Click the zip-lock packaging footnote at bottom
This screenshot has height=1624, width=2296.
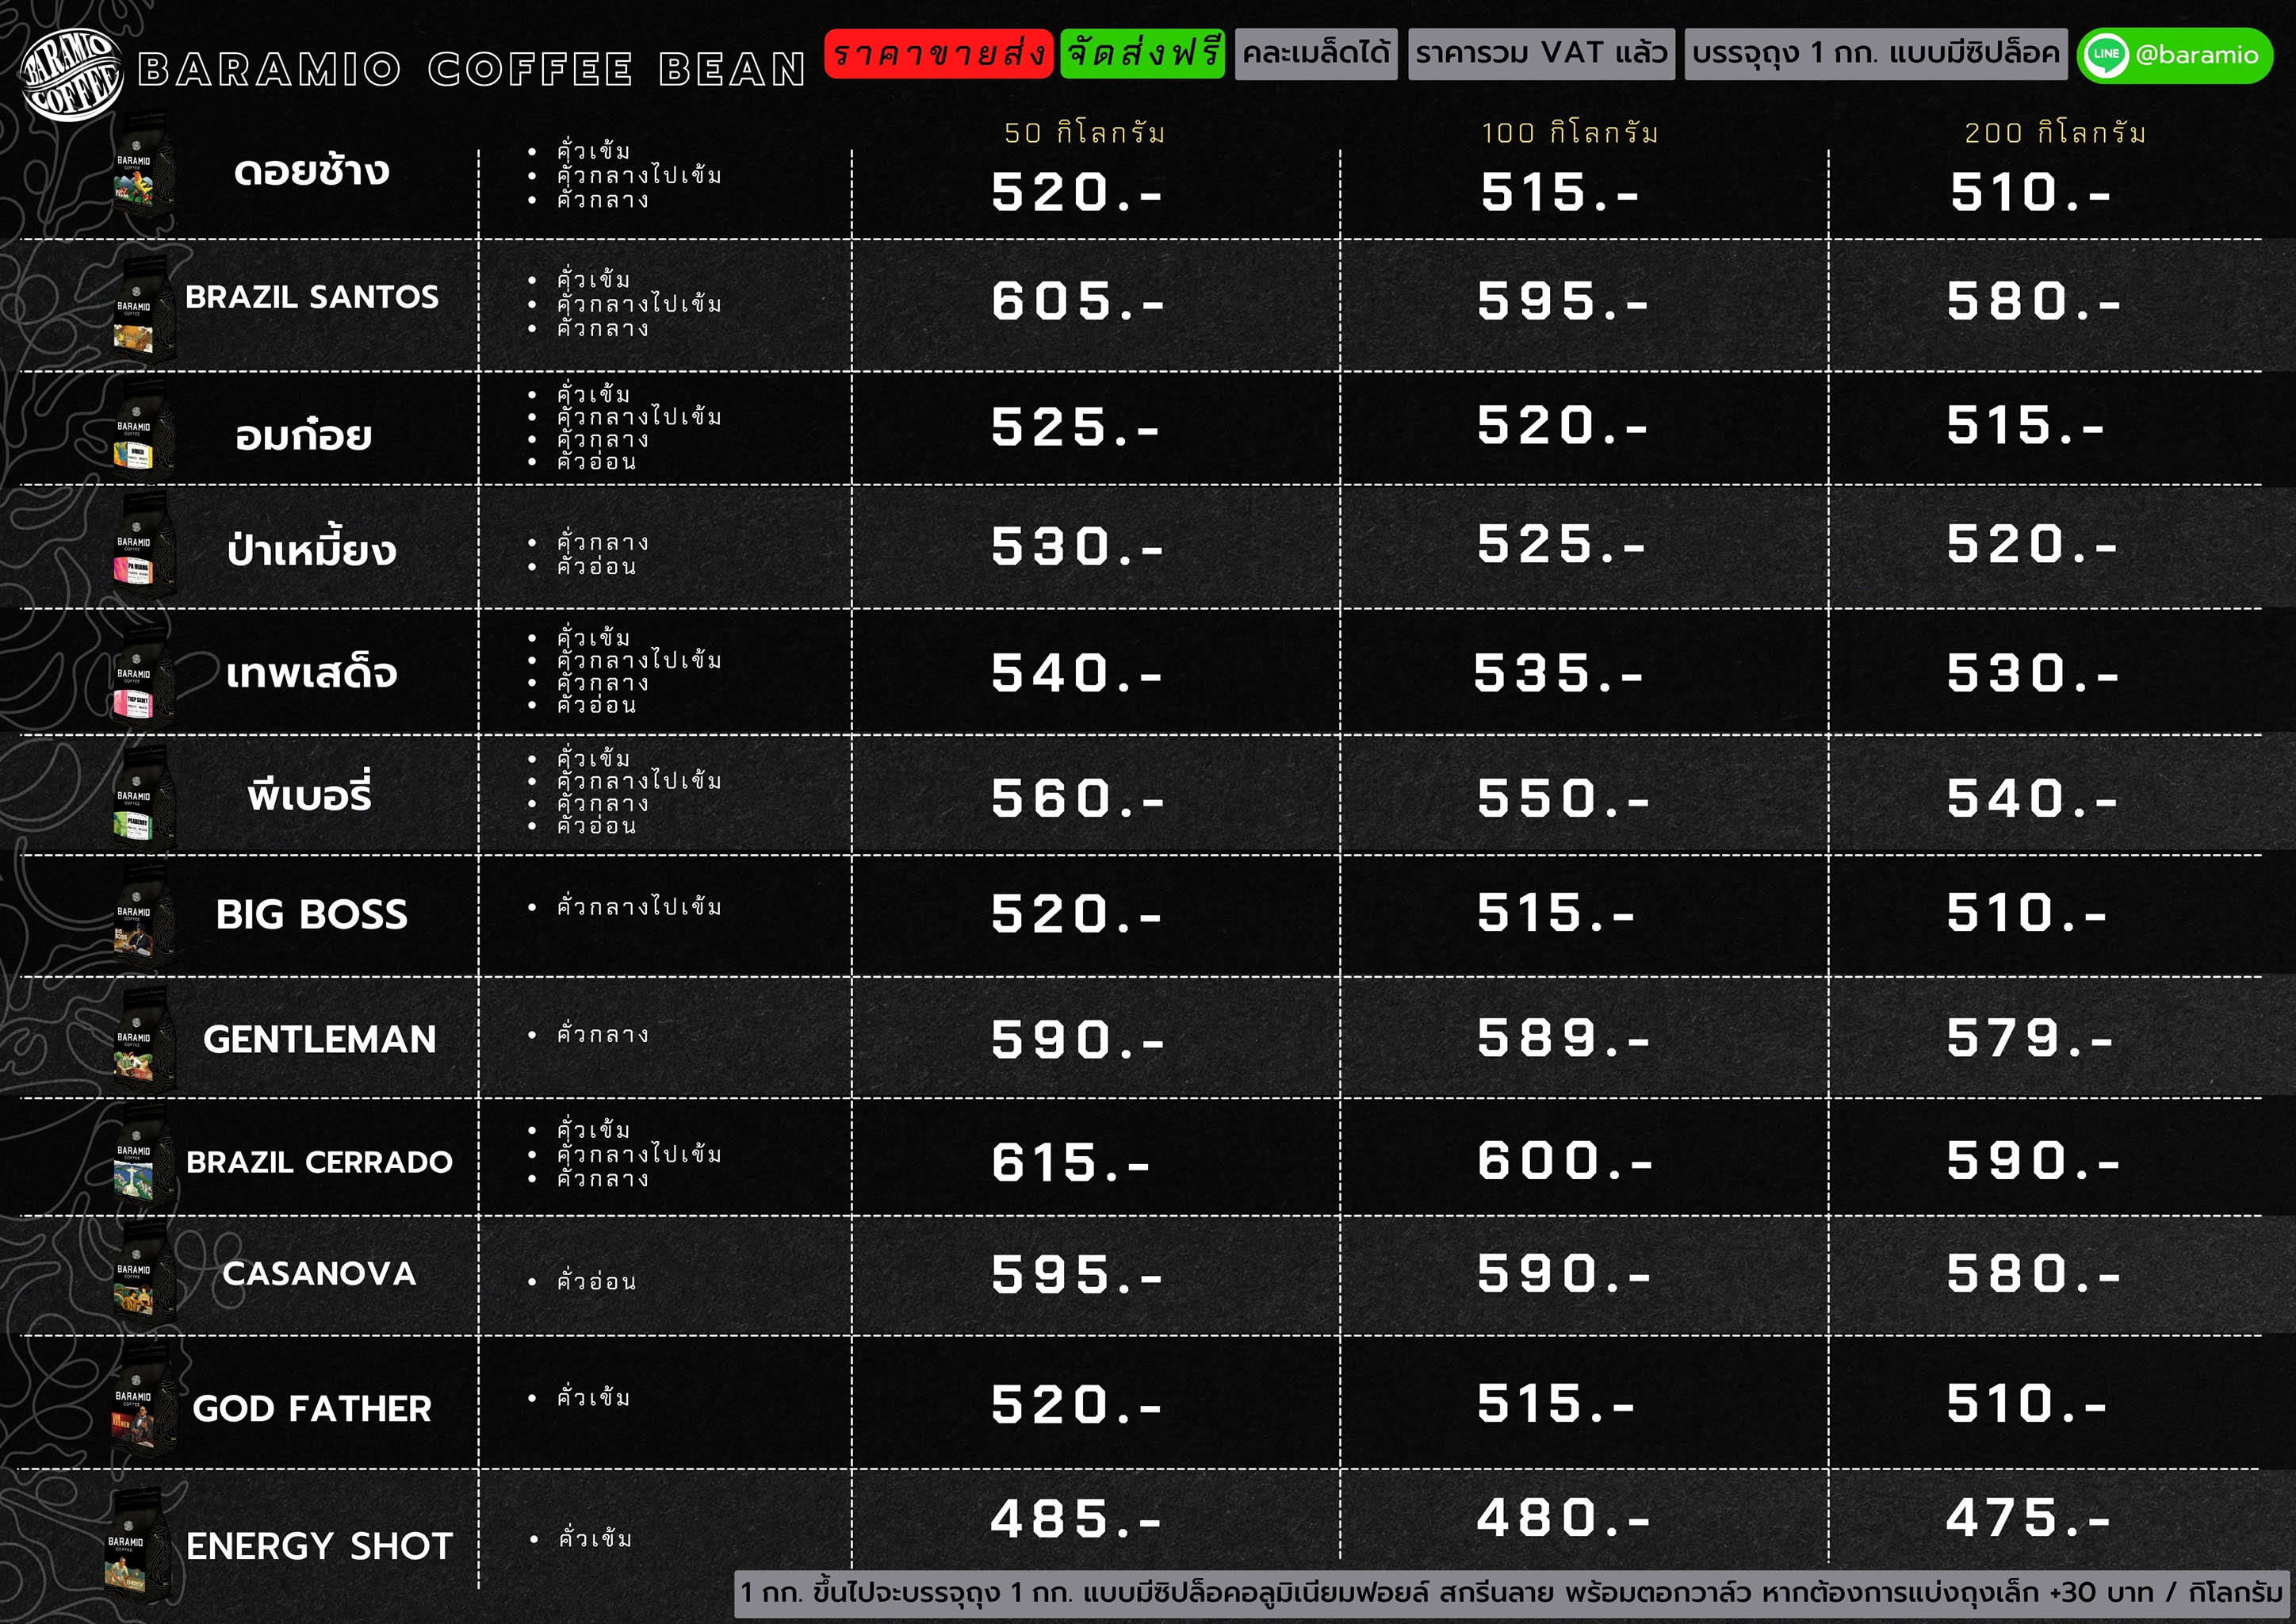click(x=1512, y=1593)
